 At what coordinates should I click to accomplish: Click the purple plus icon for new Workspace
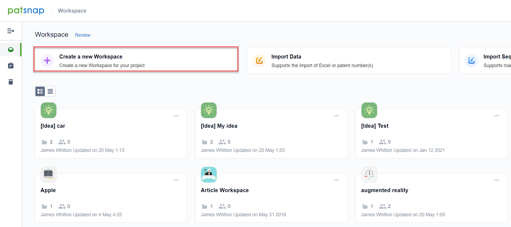[47, 60]
